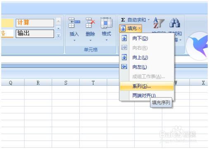Viewport: 209px width, 149px height.
Task: Click the Fill left arrow icon in menu
Action: 124,67
